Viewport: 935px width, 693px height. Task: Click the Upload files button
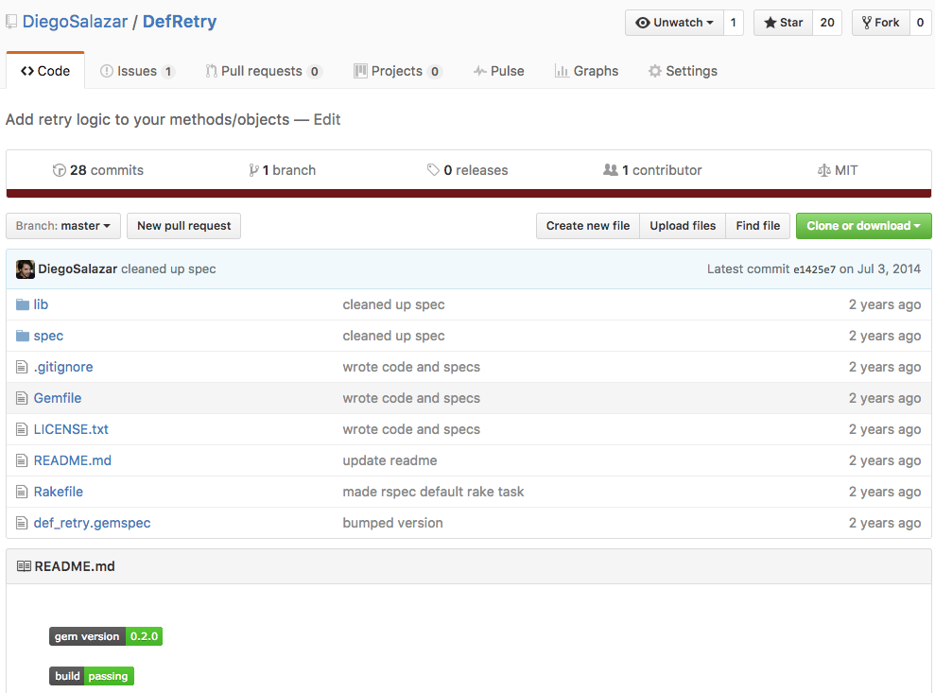683,226
